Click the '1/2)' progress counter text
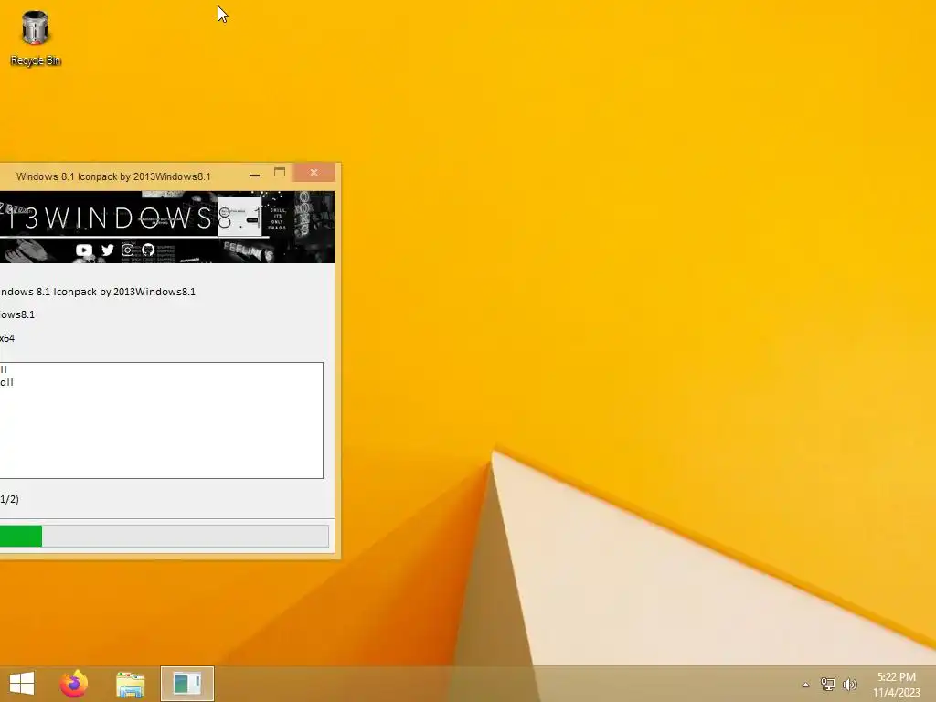 pyautogui.click(x=9, y=499)
